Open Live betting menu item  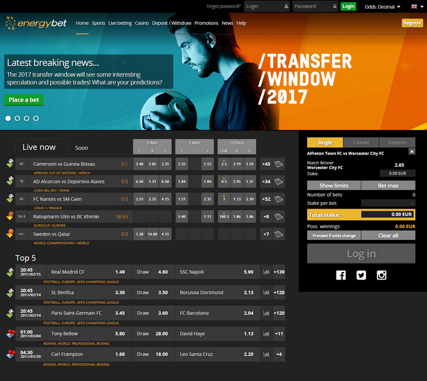(x=120, y=23)
